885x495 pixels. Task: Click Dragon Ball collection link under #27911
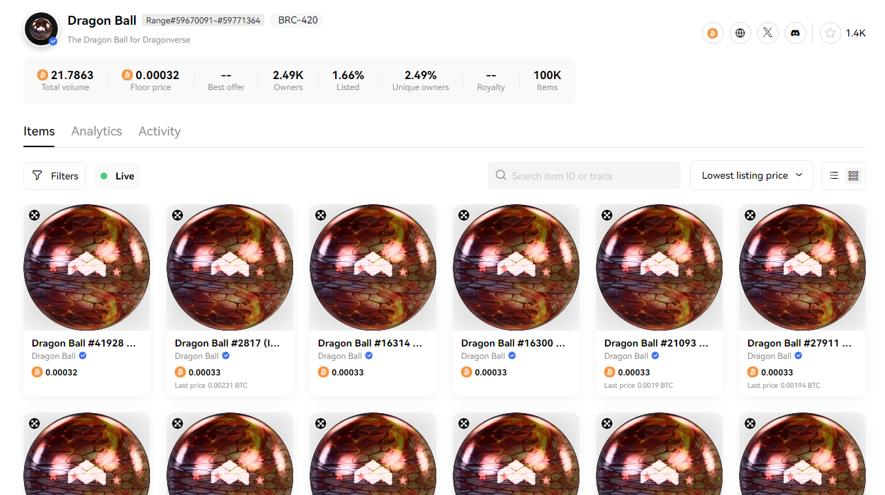(769, 356)
